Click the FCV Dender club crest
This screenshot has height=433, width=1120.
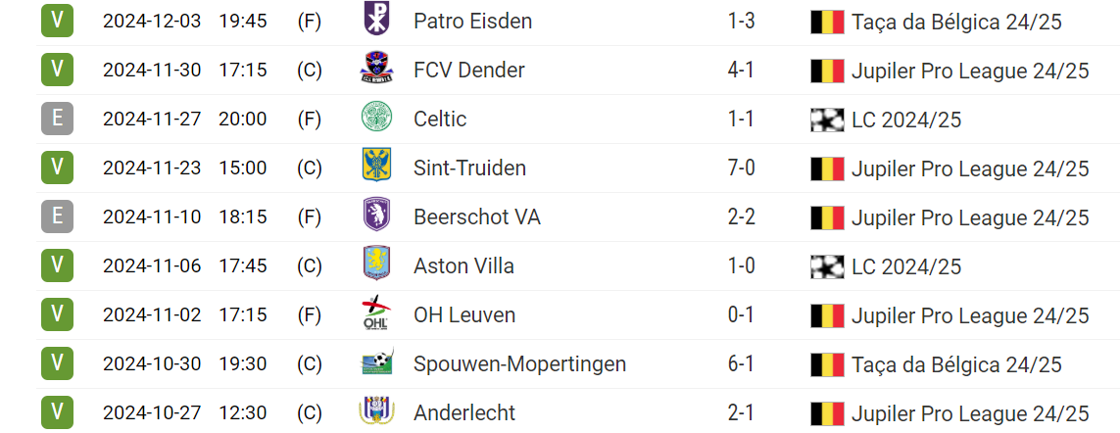376,70
